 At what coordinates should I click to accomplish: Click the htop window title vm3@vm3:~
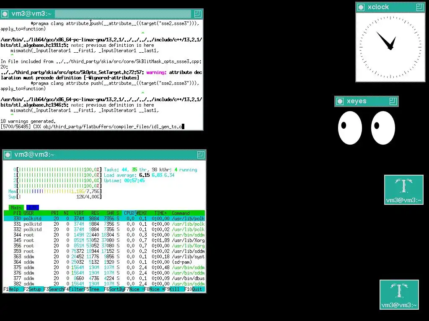point(34,155)
